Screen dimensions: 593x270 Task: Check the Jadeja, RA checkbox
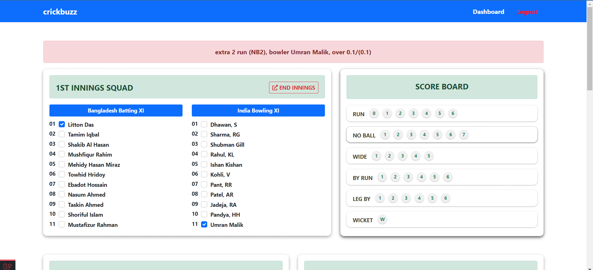point(204,204)
